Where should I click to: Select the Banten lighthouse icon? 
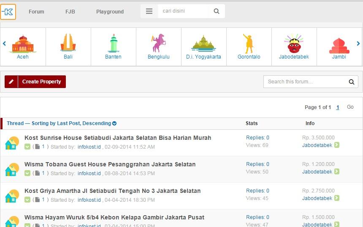click(114, 43)
